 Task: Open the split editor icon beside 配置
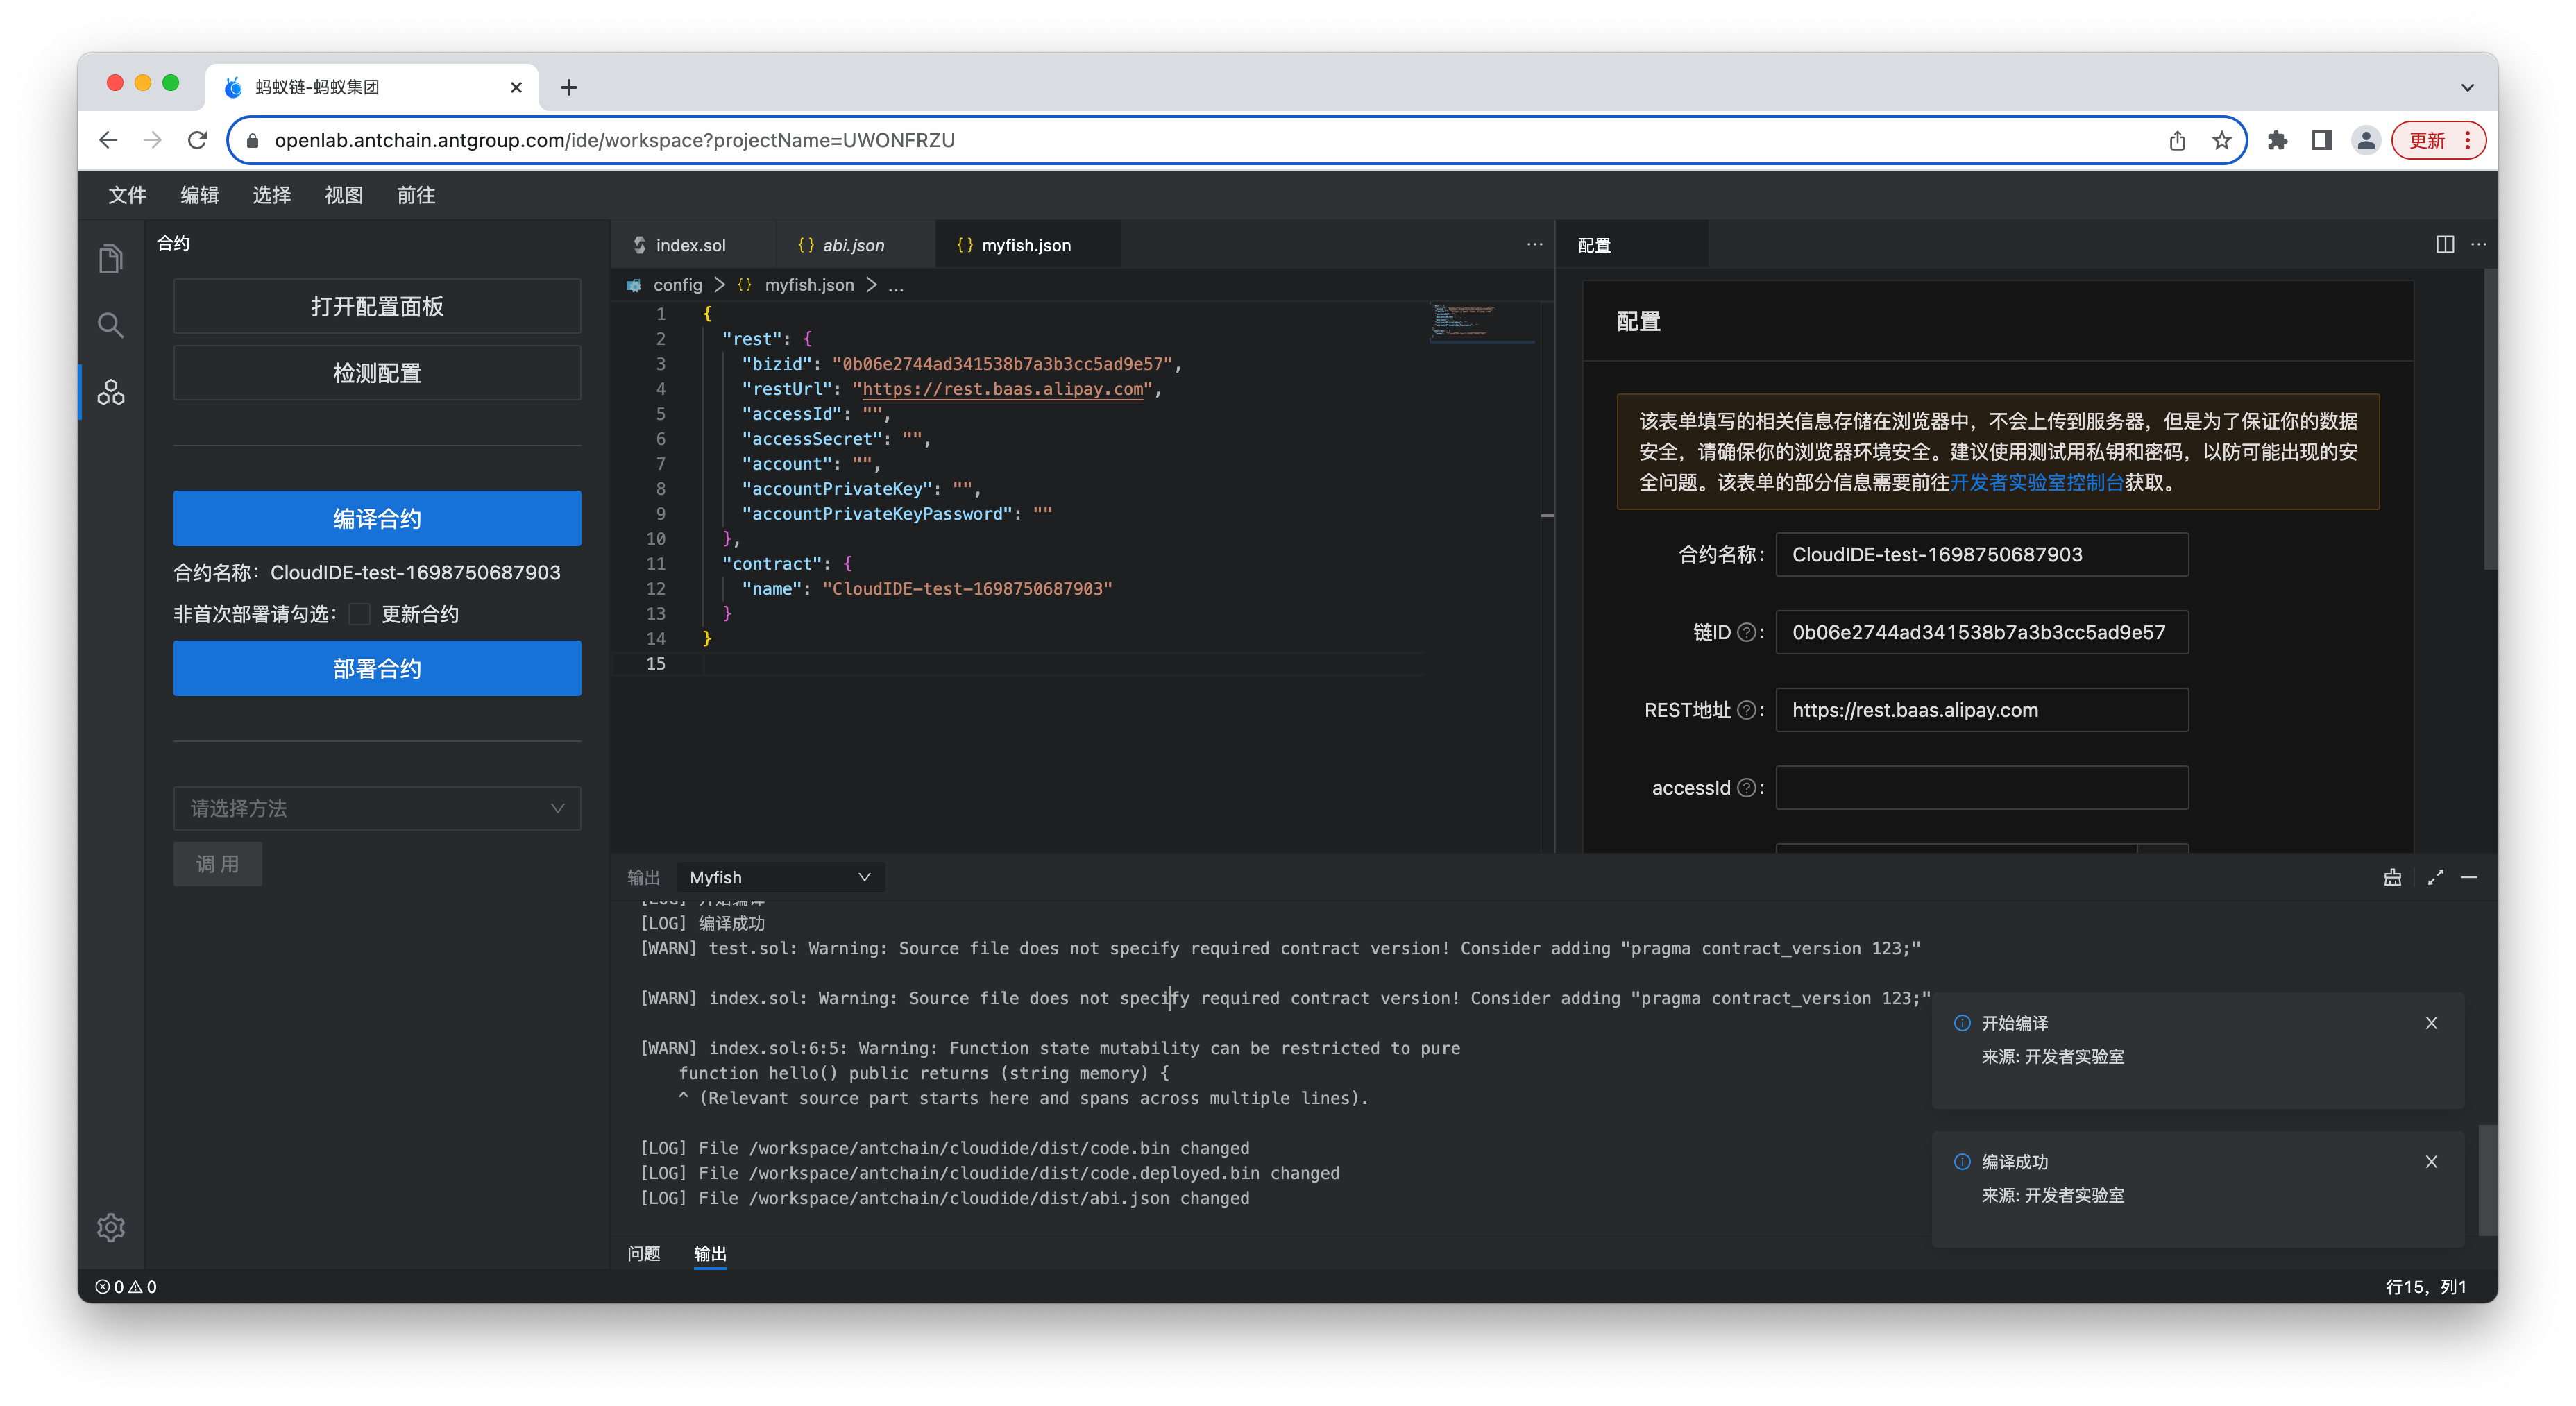[x=2445, y=244]
